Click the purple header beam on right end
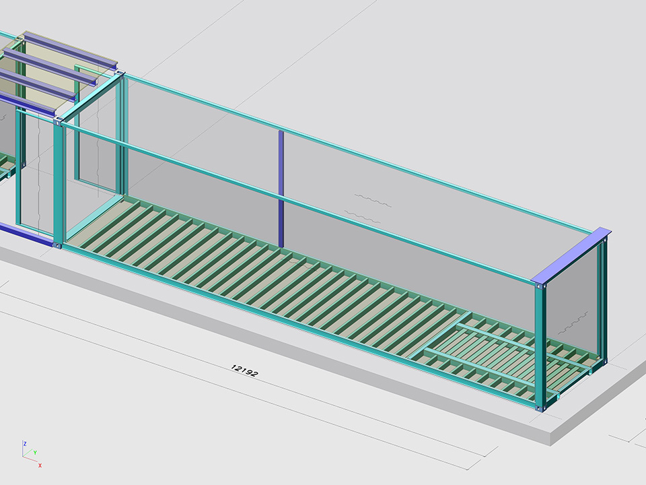This screenshot has height=485, width=646. pyautogui.click(x=571, y=257)
